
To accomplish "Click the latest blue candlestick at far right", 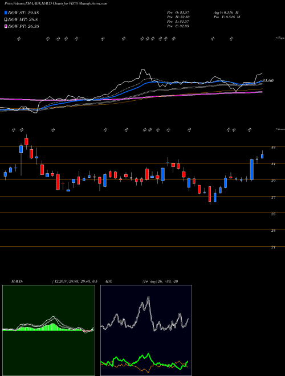I will [262, 156].
